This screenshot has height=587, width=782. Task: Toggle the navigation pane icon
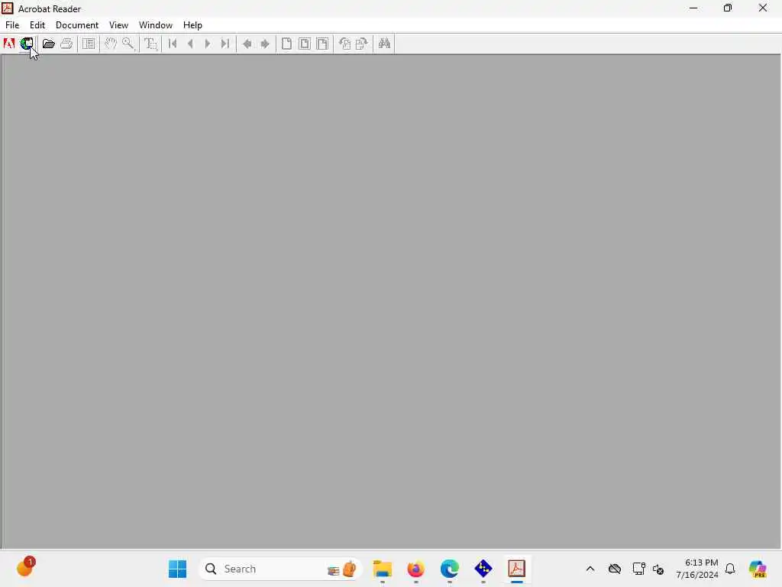click(x=89, y=44)
